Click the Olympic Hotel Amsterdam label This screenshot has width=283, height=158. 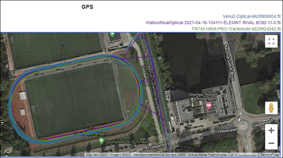click(203, 97)
